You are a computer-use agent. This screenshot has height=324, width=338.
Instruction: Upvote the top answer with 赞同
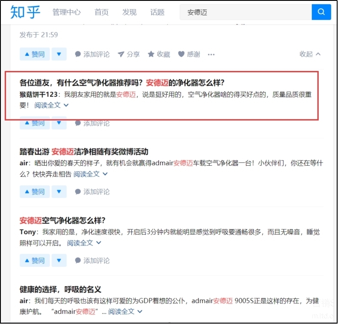(34, 54)
